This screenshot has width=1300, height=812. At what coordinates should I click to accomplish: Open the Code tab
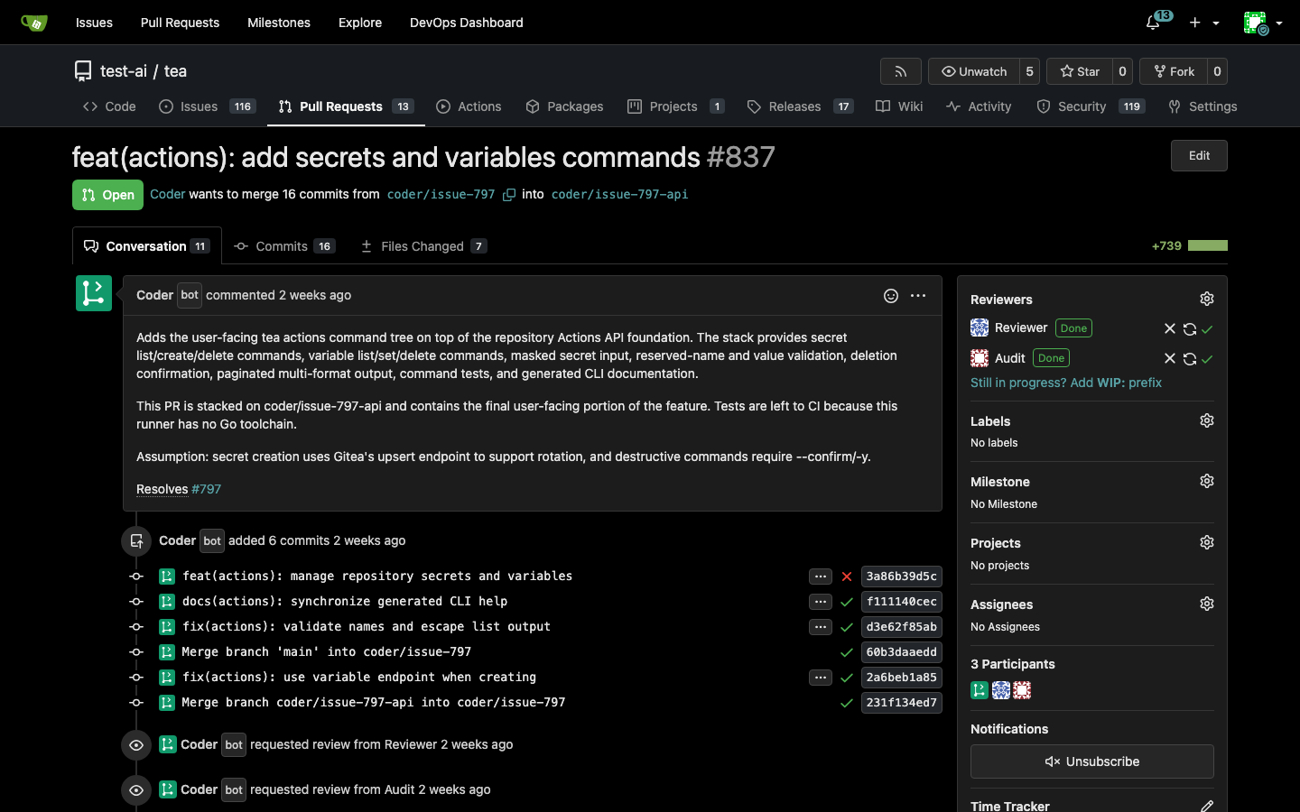109,106
